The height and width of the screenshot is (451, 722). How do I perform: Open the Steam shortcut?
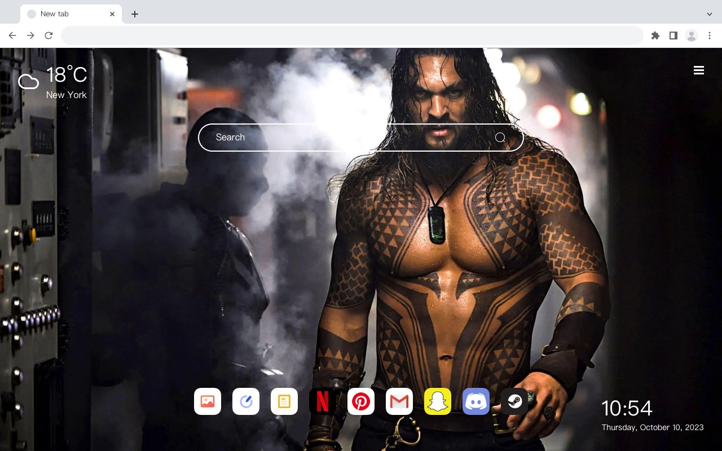point(514,401)
